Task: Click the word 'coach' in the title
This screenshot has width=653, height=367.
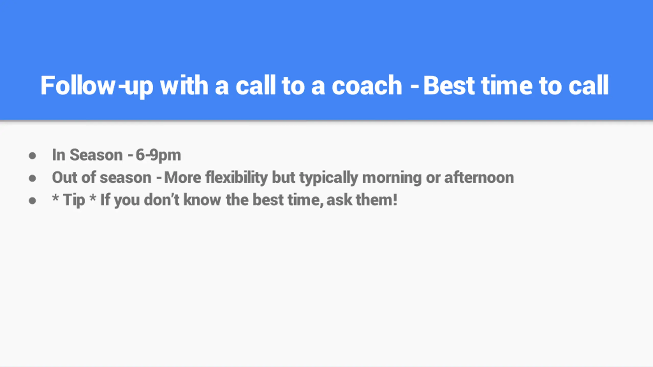Action: point(367,86)
